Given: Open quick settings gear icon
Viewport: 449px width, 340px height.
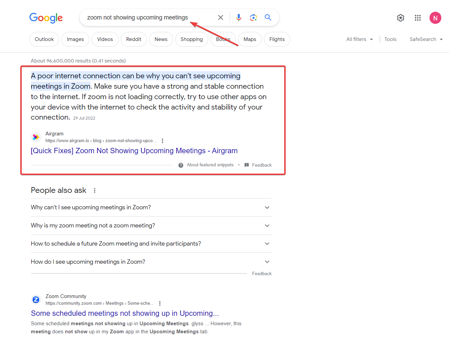Looking at the screenshot, I should click(x=401, y=18).
